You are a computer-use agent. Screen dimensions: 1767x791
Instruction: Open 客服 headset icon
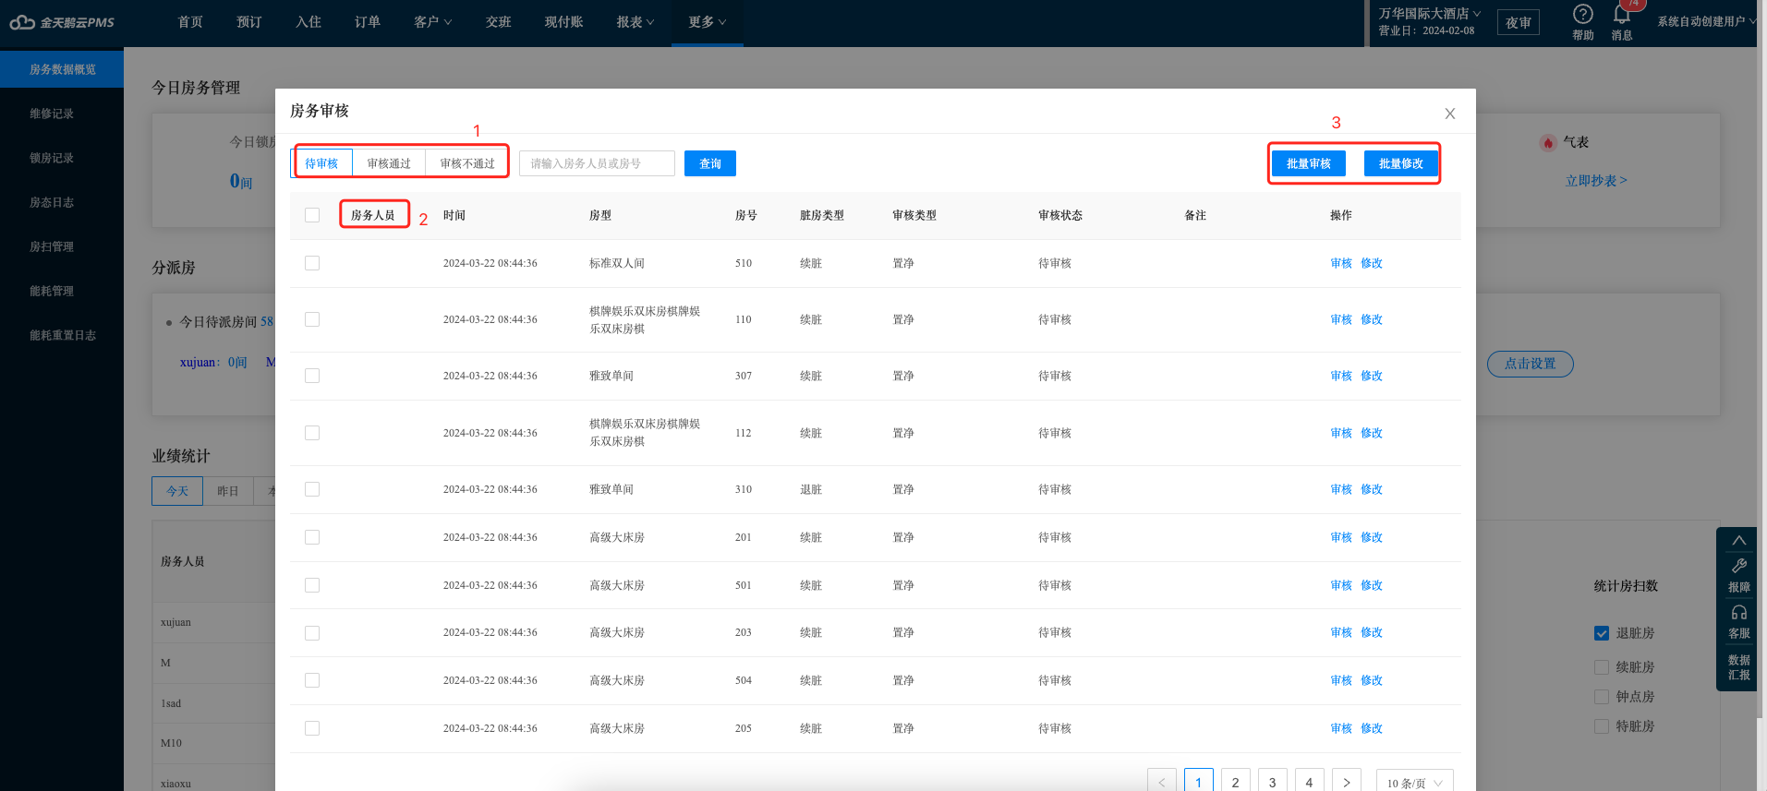point(1739,613)
